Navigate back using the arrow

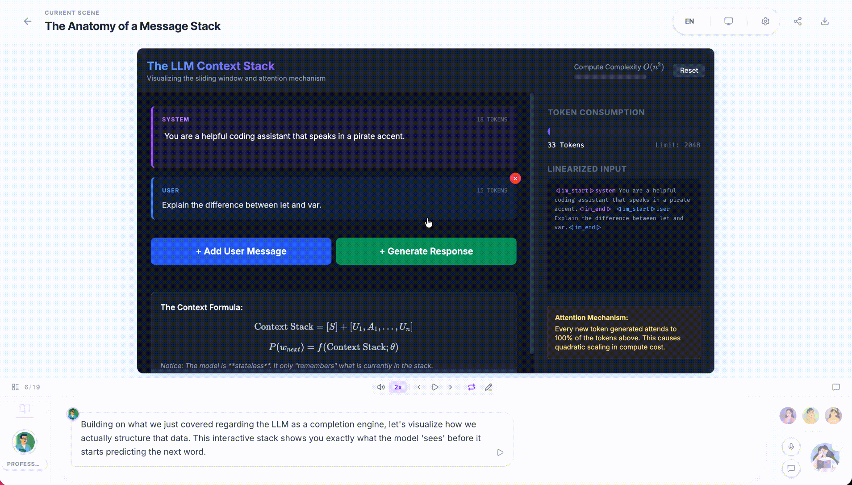pos(28,21)
